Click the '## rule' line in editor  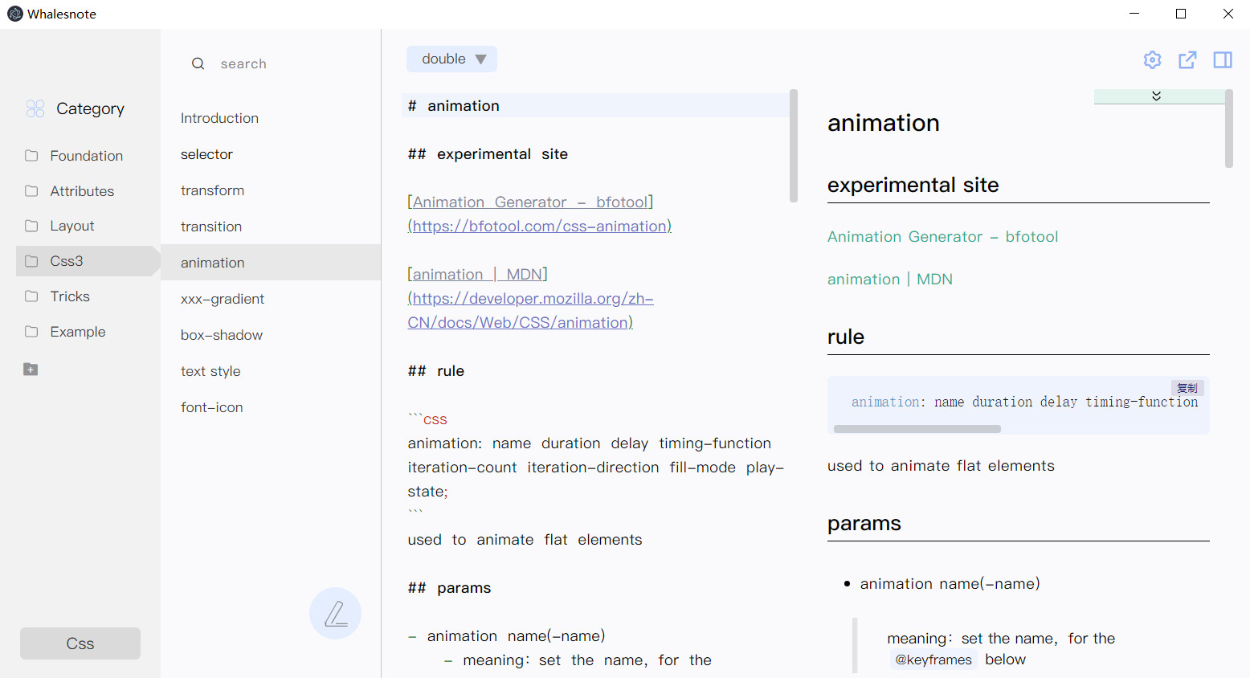[x=436, y=371]
